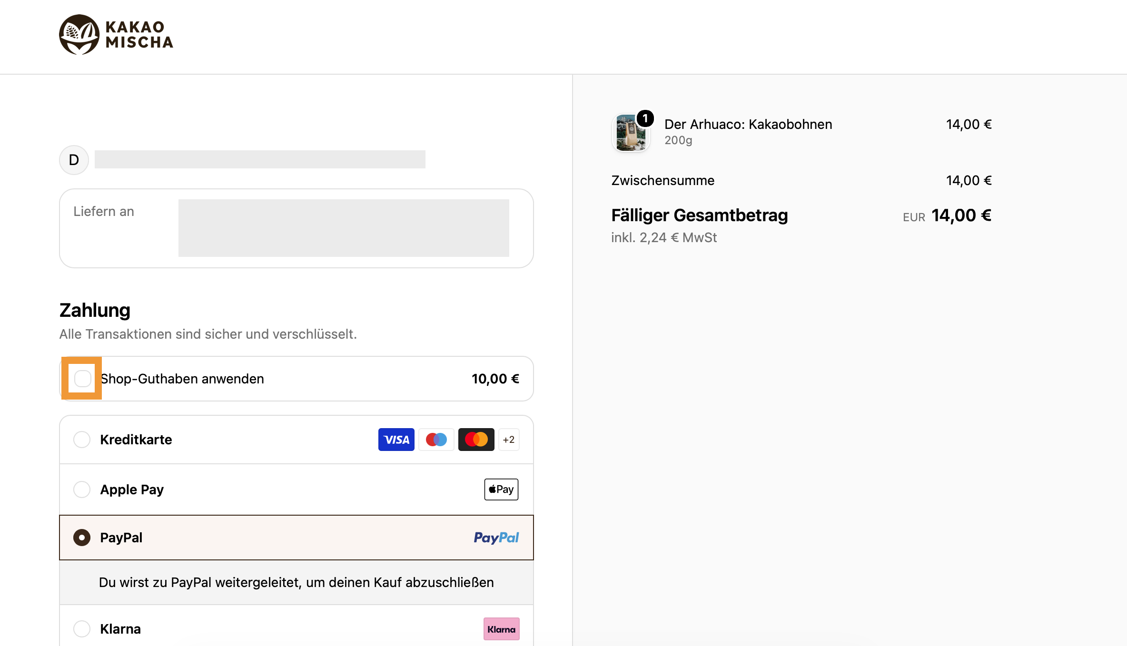Click the Kakao Mischa logo
Image resolution: width=1127 pixels, height=646 pixels.
pyautogui.click(x=116, y=35)
